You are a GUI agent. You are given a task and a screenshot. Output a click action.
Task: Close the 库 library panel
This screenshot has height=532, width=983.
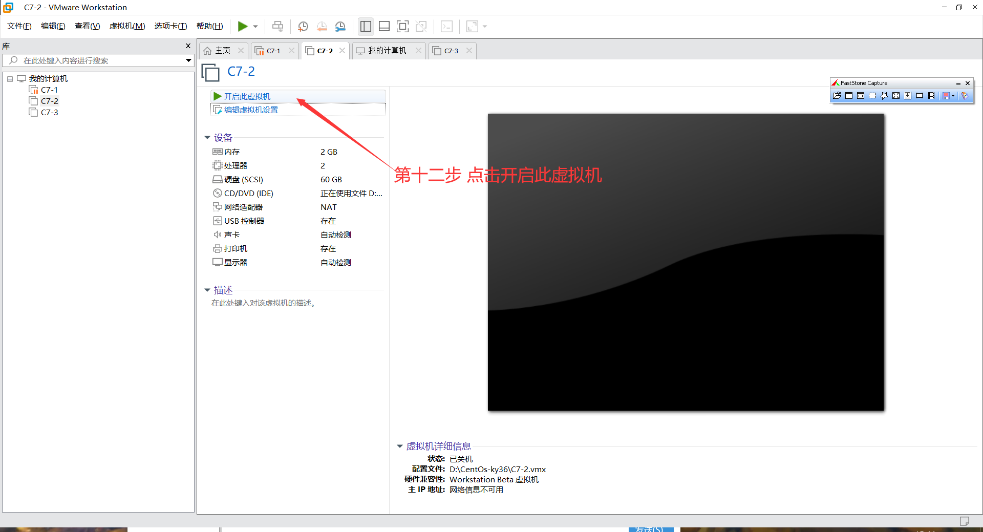188,46
